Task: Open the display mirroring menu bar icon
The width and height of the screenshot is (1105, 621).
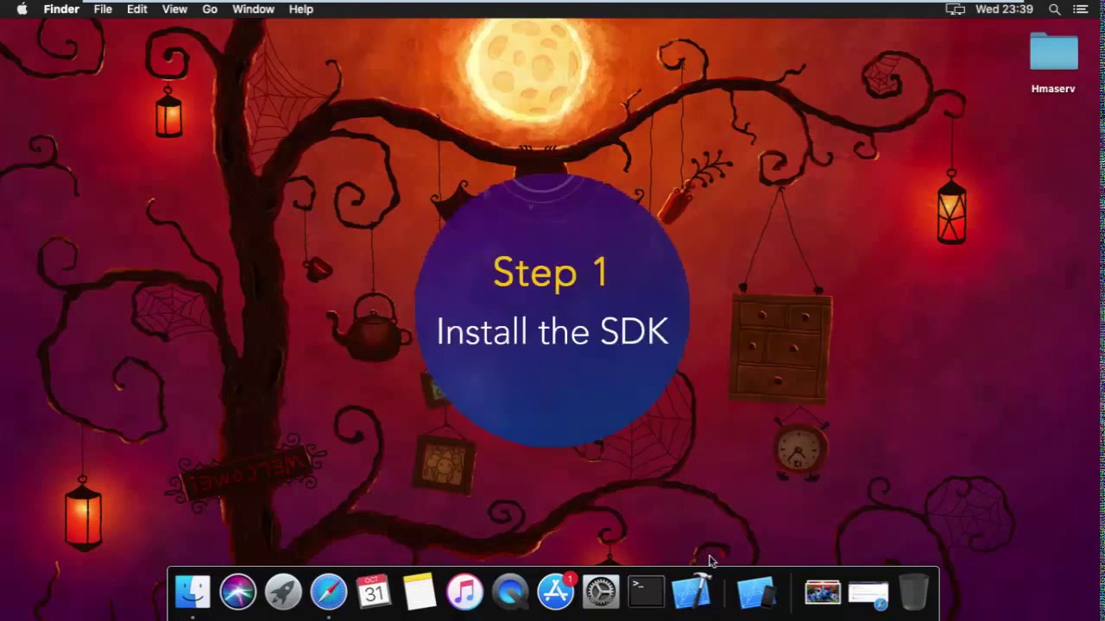Action: click(x=955, y=9)
